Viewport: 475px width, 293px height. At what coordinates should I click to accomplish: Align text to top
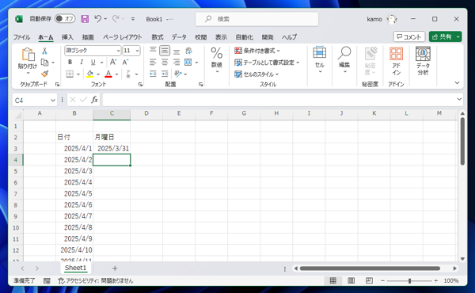(x=153, y=51)
